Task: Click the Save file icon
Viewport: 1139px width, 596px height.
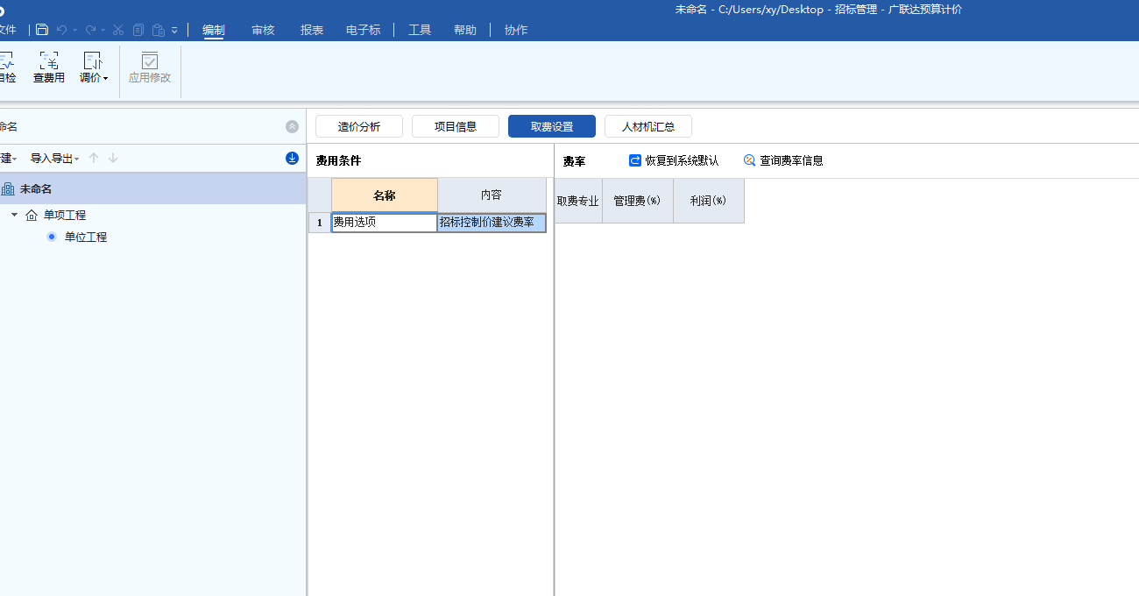Action: click(x=41, y=29)
